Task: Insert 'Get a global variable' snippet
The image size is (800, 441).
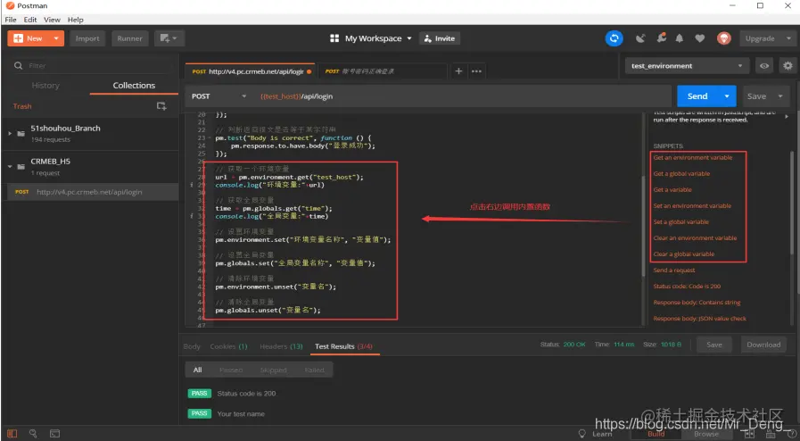Action: pos(681,173)
